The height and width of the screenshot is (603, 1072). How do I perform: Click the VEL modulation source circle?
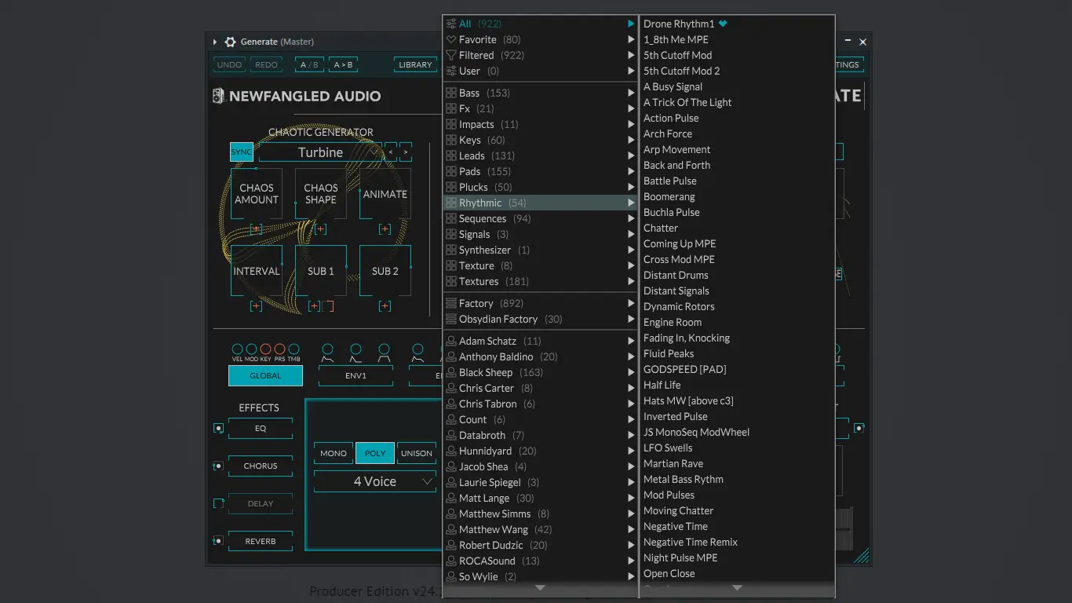tap(237, 349)
